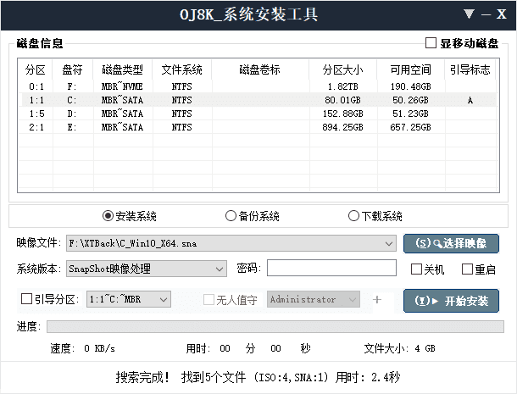Select the 备份系统 radio button
The image size is (517, 394).
pos(231,216)
